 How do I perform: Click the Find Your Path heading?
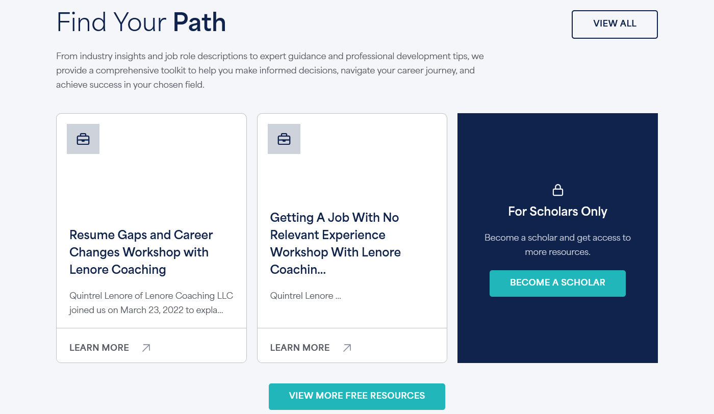tap(141, 23)
